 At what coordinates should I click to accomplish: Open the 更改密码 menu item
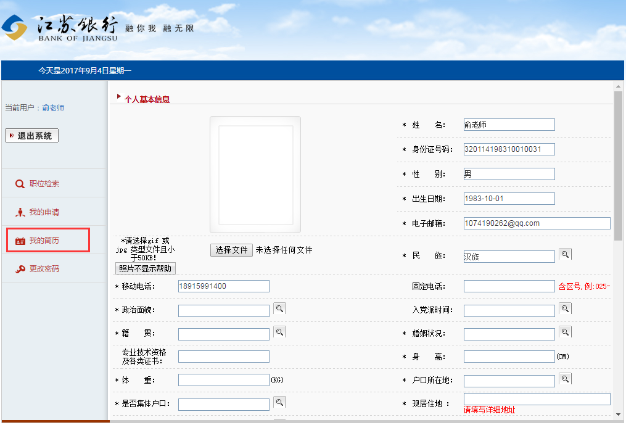44,269
